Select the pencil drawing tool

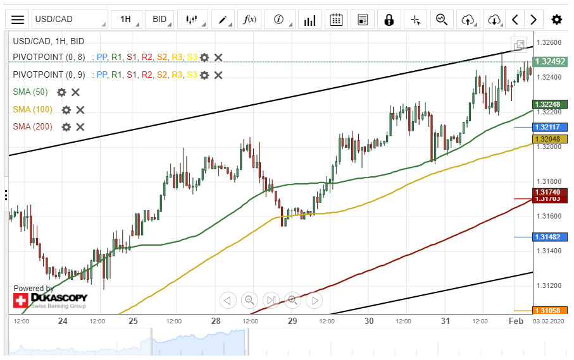(223, 20)
